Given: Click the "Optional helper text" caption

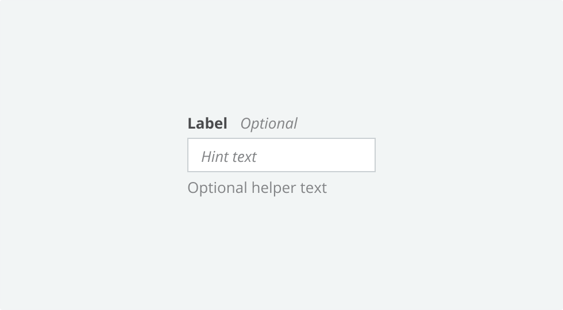Looking at the screenshot, I should coord(257,188).
